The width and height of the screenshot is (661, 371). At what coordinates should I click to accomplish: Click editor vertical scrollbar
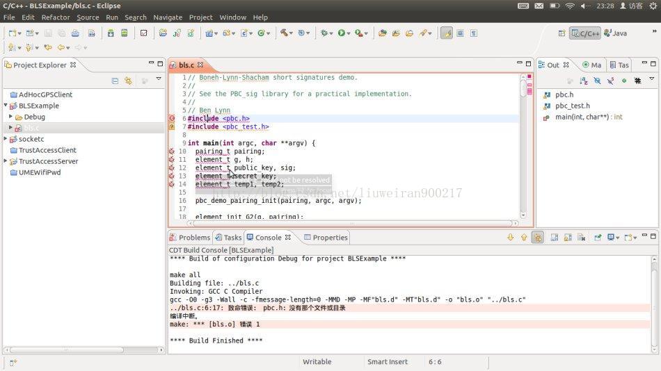coord(523,90)
